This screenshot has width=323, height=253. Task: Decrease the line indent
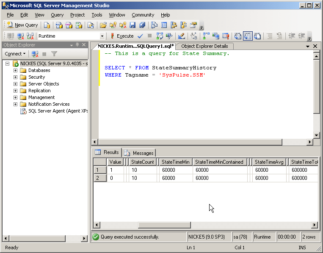coord(292,36)
